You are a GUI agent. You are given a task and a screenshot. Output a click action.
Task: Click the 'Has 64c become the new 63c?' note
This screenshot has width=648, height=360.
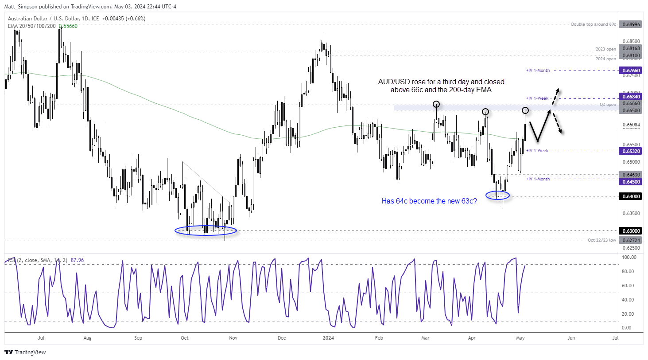(x=429, y=201)
